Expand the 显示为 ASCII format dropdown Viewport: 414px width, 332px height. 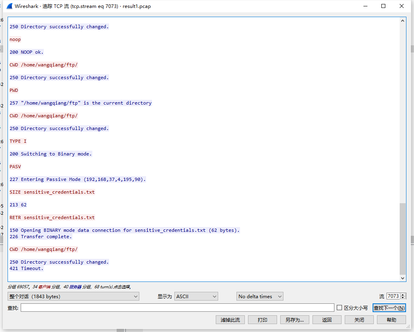pos(196,296)
